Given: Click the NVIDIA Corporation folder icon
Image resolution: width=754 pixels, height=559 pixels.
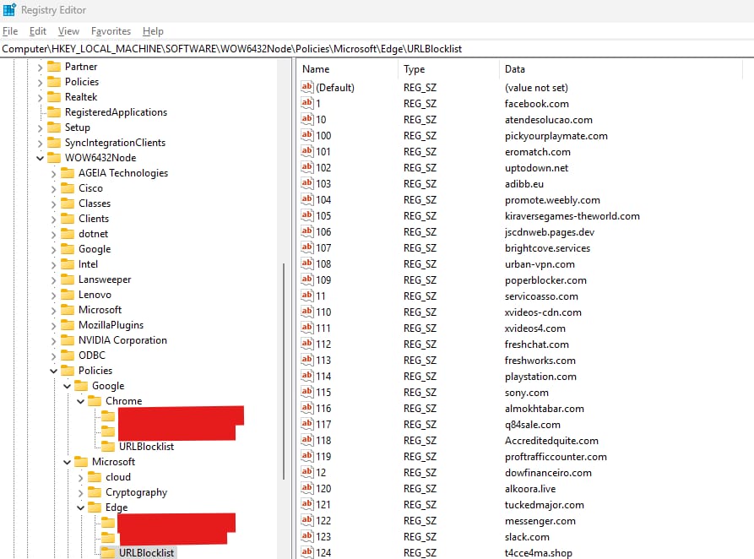Looking at the screenshot, I should 68,340.
